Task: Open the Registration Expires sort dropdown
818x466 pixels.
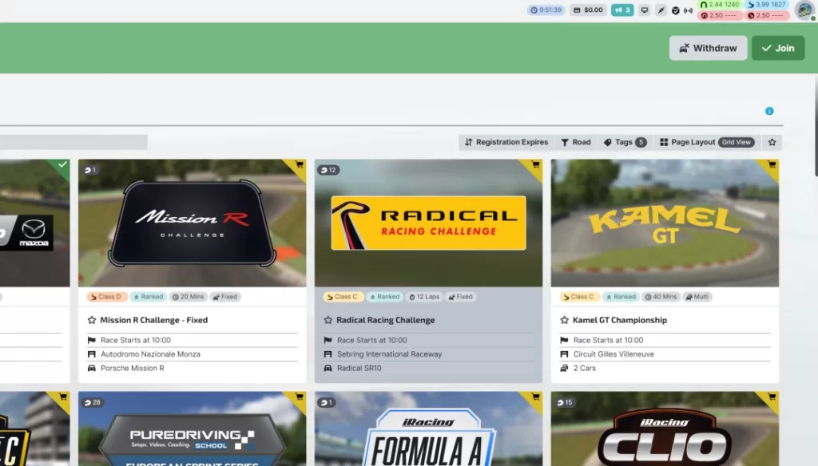Action: pos(506,142)
